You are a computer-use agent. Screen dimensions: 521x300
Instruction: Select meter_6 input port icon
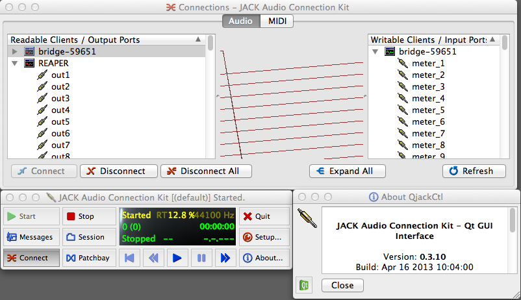[403, 121]
